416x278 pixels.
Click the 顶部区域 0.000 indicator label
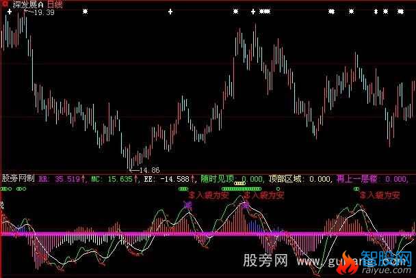point(300,179)
